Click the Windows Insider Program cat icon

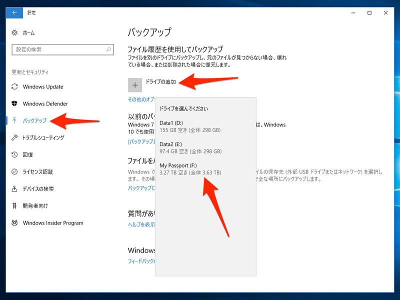click(x=14, y=222)
